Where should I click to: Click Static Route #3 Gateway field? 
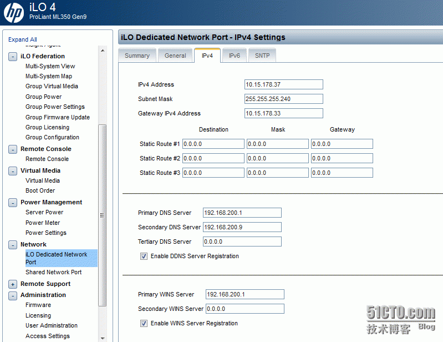click(342, 173)
